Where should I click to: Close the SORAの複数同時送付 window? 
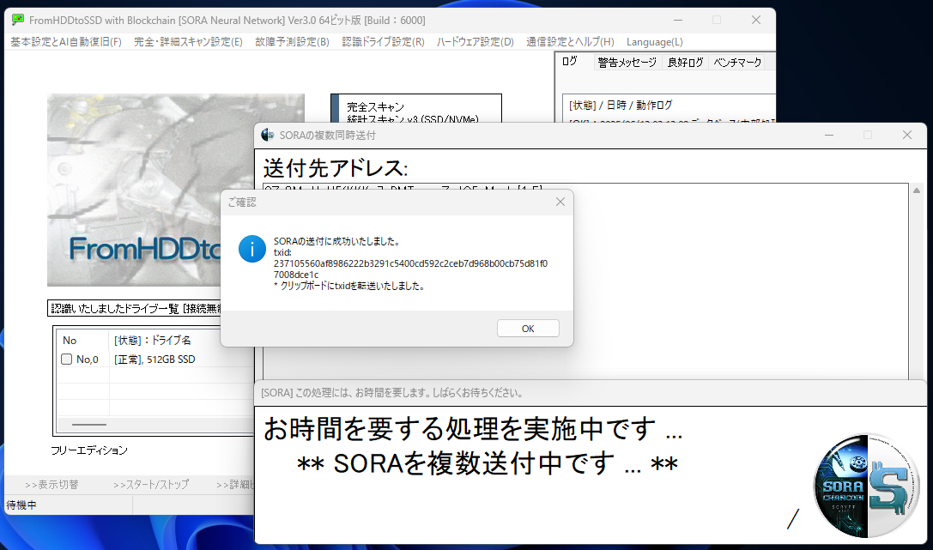(906, 135)
